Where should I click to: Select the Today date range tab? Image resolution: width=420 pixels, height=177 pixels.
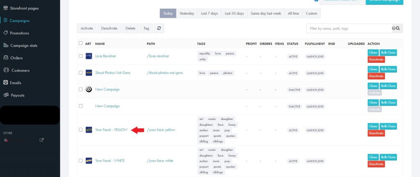tap(168, 14)
